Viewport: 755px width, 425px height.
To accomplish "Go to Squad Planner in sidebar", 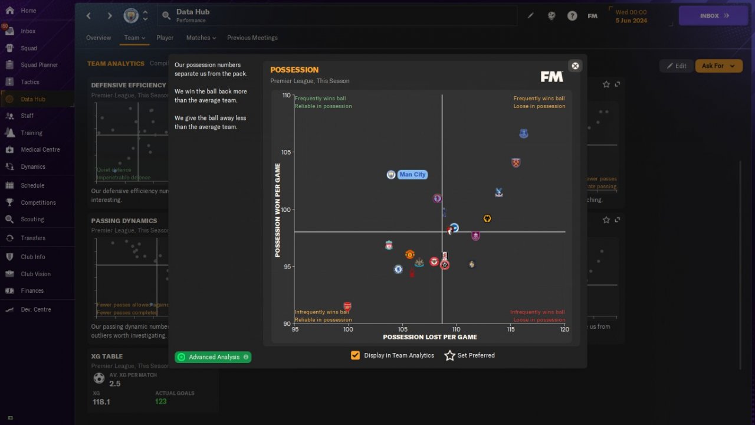I will tap(39, 65).
